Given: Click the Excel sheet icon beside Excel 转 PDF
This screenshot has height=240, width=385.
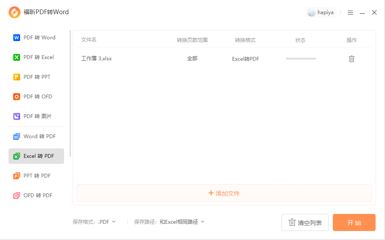Looking at the screenshot, I should (16, 156).
